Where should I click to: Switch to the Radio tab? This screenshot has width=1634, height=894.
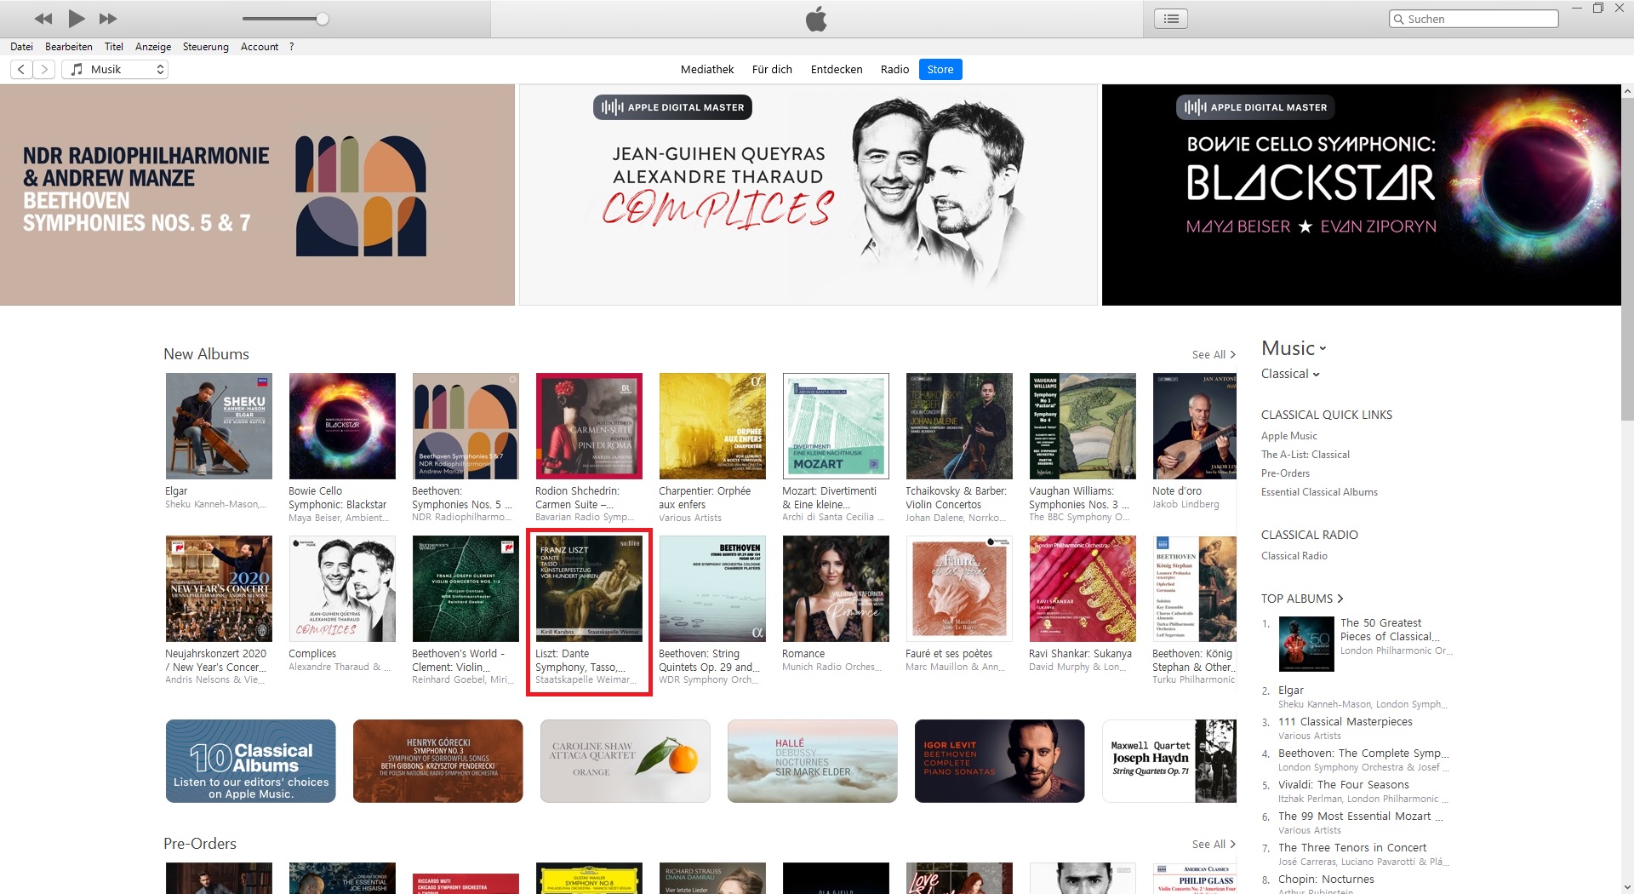[x=894, y=70]
